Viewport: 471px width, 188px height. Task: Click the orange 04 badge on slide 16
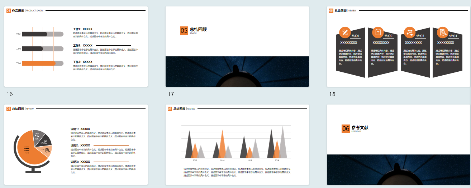coord(9,11)
